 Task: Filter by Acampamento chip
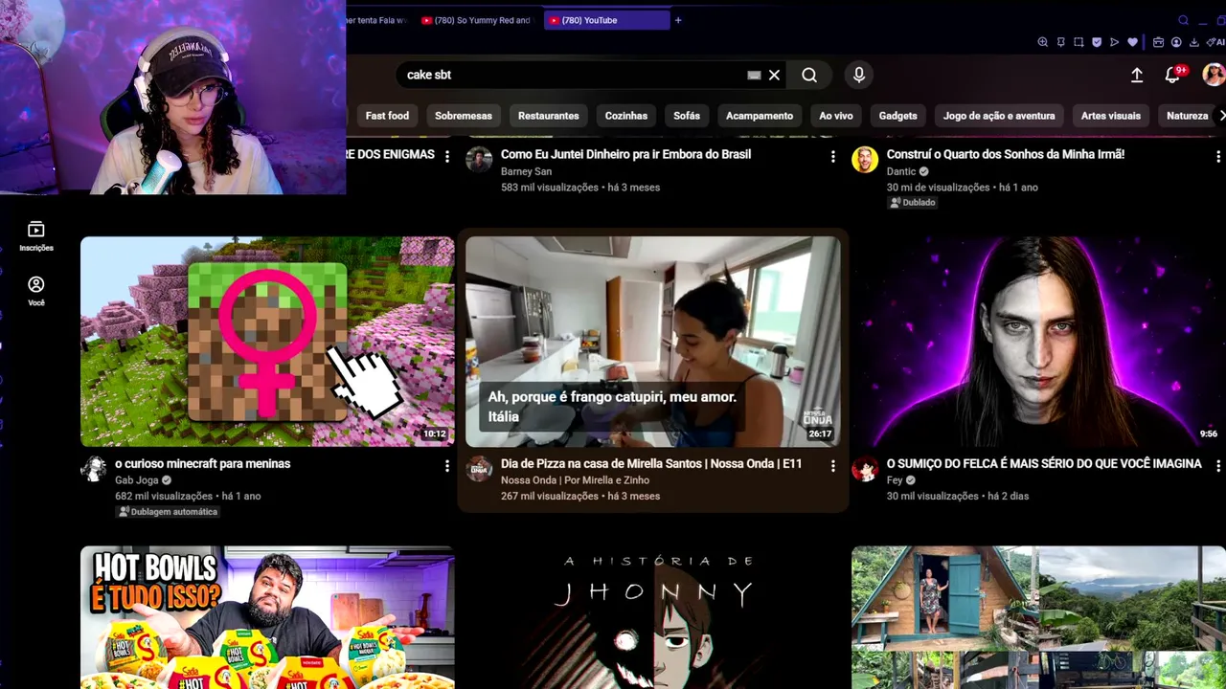760,116
